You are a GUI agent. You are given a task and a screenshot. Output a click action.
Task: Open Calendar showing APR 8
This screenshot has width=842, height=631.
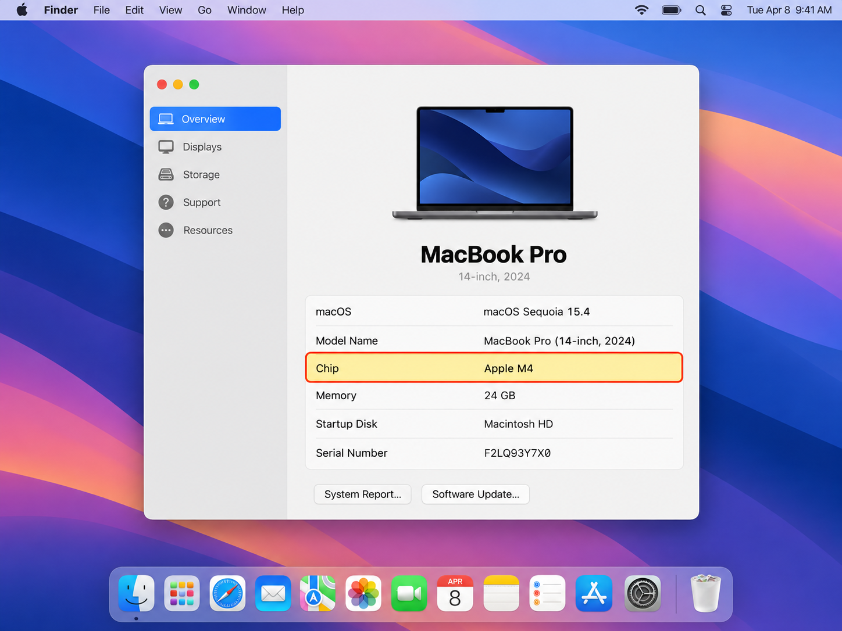coord(455,594)
